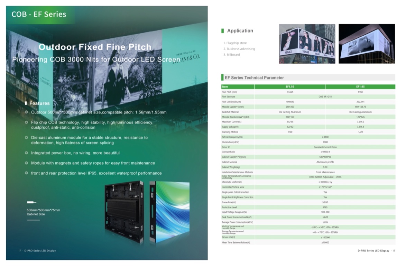Viewport: 415px width, 266px height.
Task: Click the 'Mean Time Between Failure(H)' row label
Action: click(236, 242)
